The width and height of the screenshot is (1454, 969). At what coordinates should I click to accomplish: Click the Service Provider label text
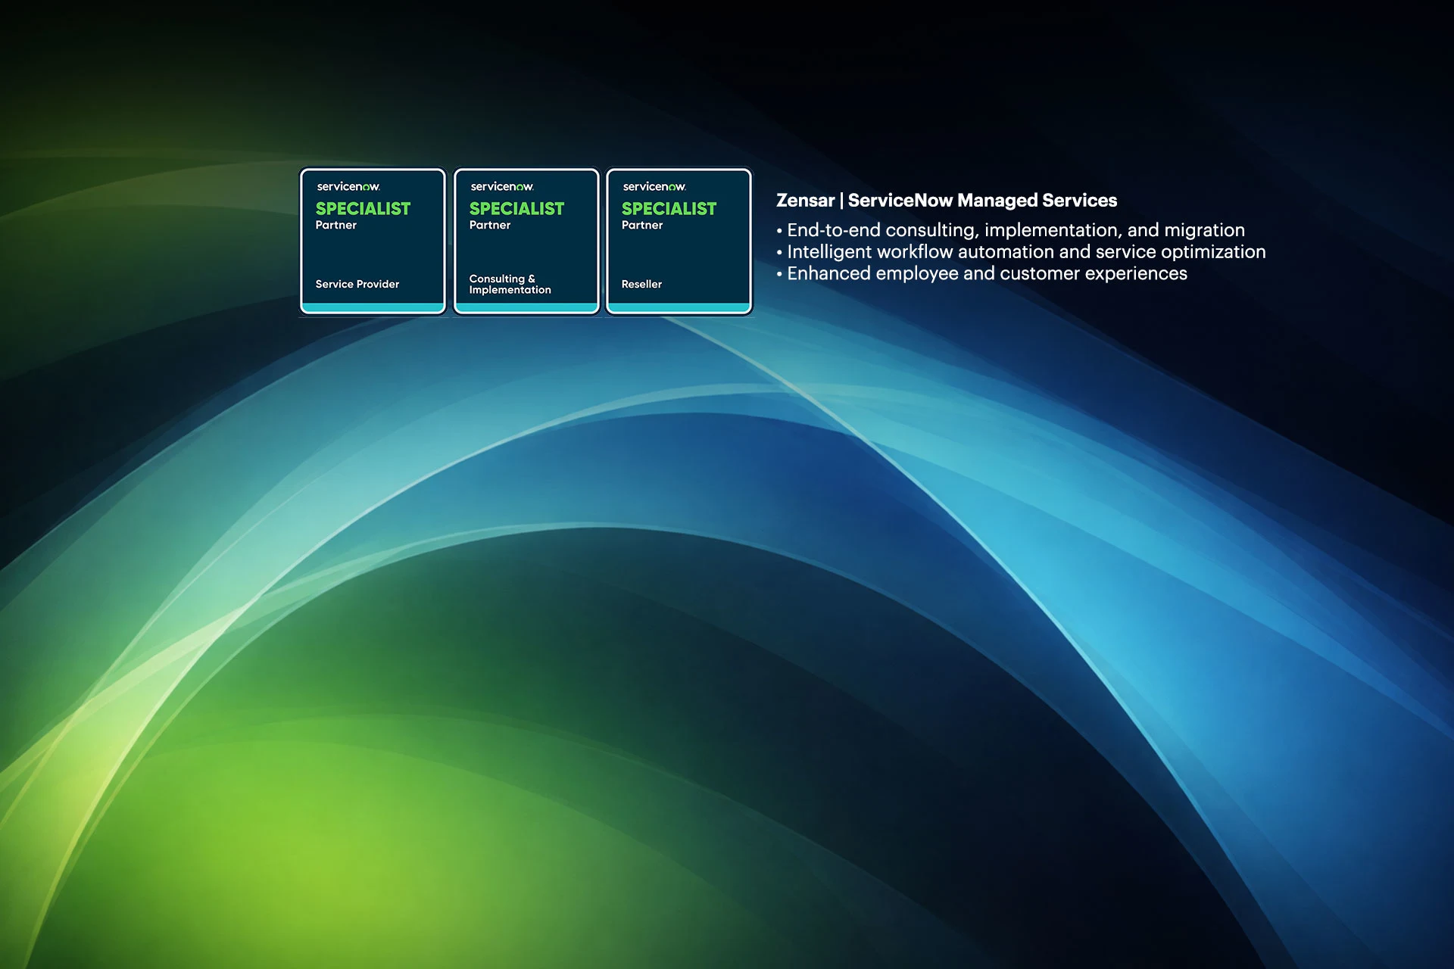(x=357, y=284)
